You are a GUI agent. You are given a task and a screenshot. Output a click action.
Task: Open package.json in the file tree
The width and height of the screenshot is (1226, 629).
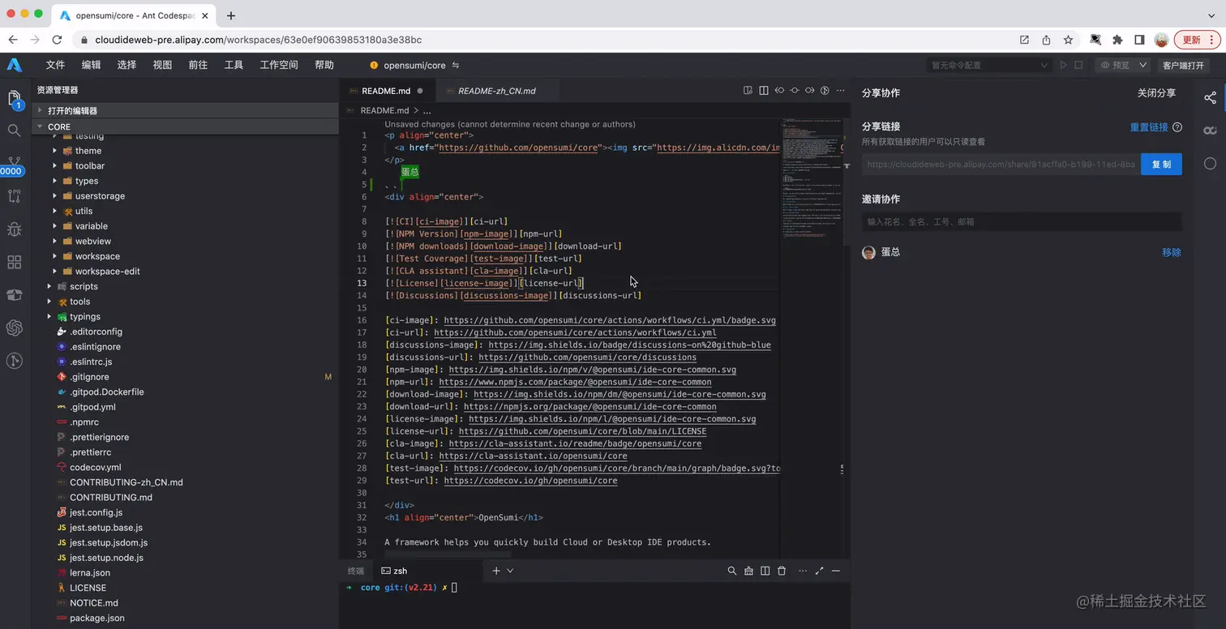(96, 618)
